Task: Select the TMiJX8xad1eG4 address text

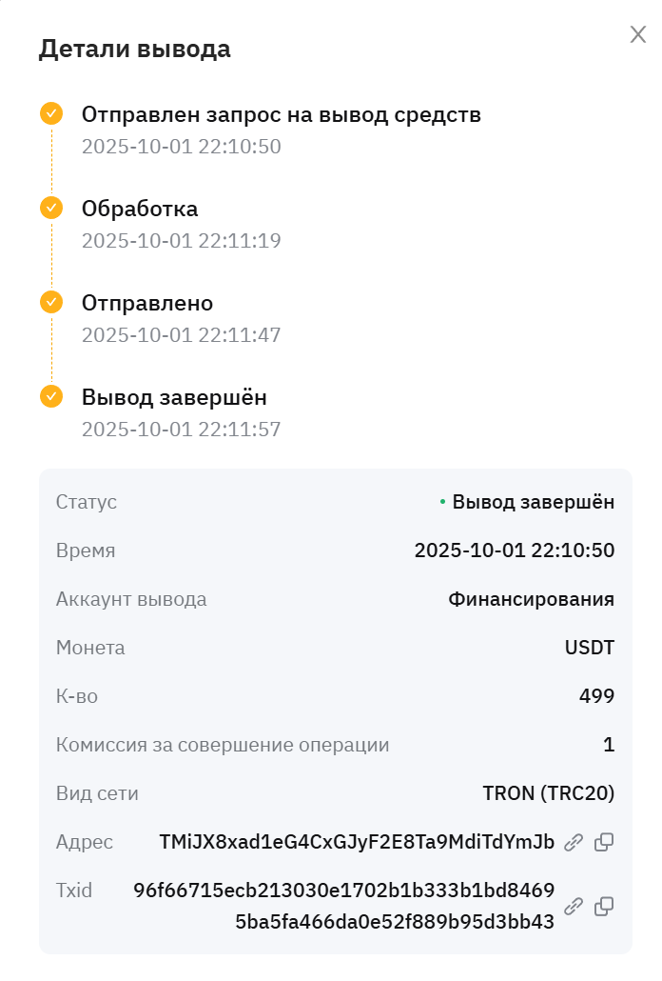Action: coord(357,842)
